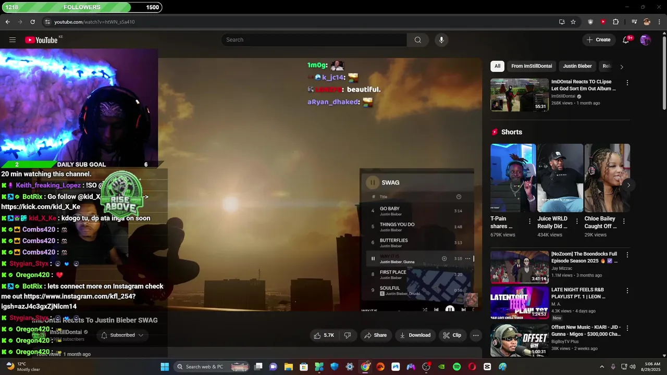The height and width of the screenshot is (375, 667).
Task: Open the red YouTube extension icon
Action: 603,22
